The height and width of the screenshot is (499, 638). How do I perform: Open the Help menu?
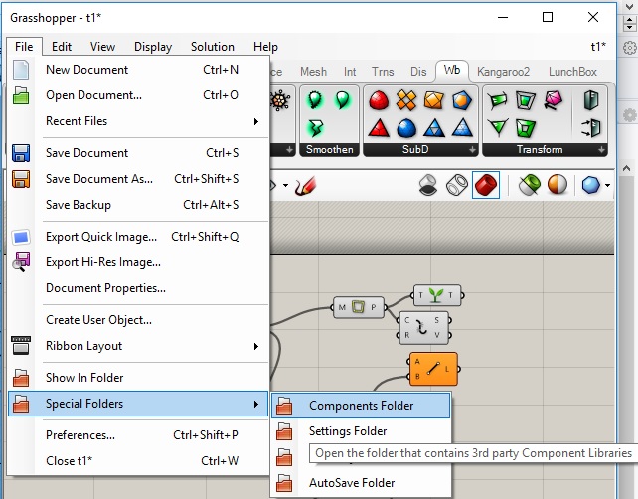tap(265, 47)
